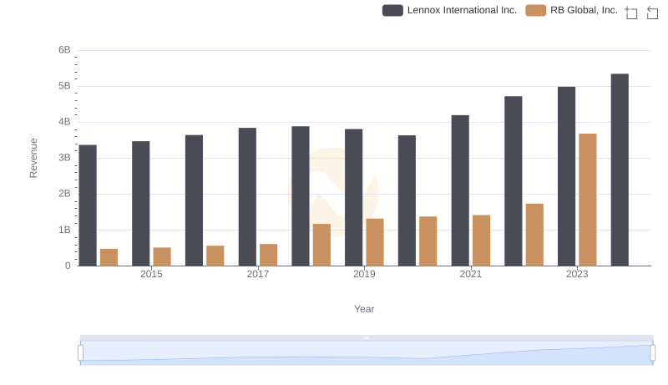Click the RB Global bar for 2022
Screen dimensions: 668x385
pos(534,235)
